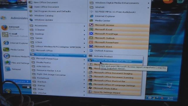Click the Media Center icon in programs list
Image resolution: width=188 pixels, height=106 pixels.
91,21
